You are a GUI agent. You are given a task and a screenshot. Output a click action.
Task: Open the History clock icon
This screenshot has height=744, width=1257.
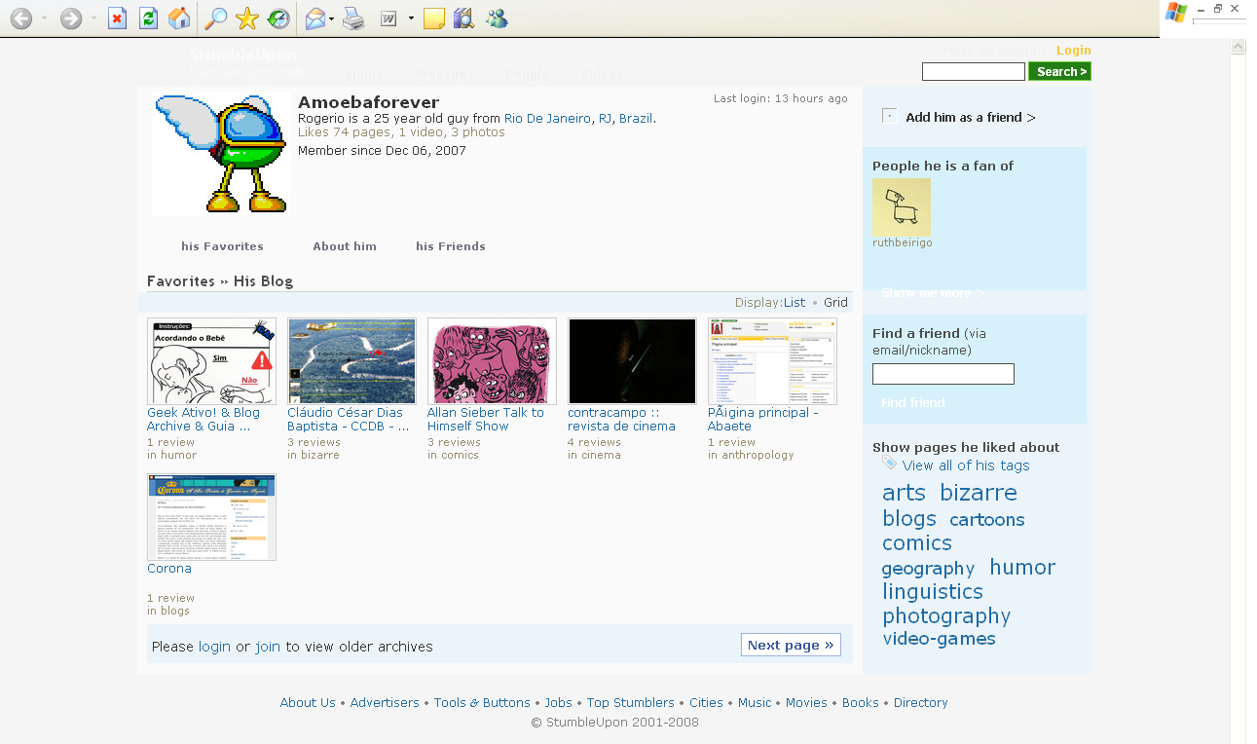coord(277,19)
